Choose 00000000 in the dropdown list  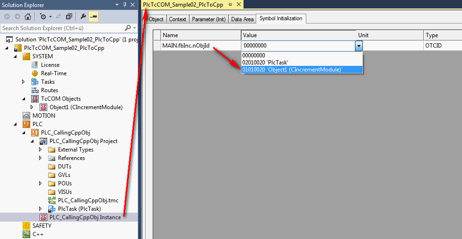click(302, 56)
